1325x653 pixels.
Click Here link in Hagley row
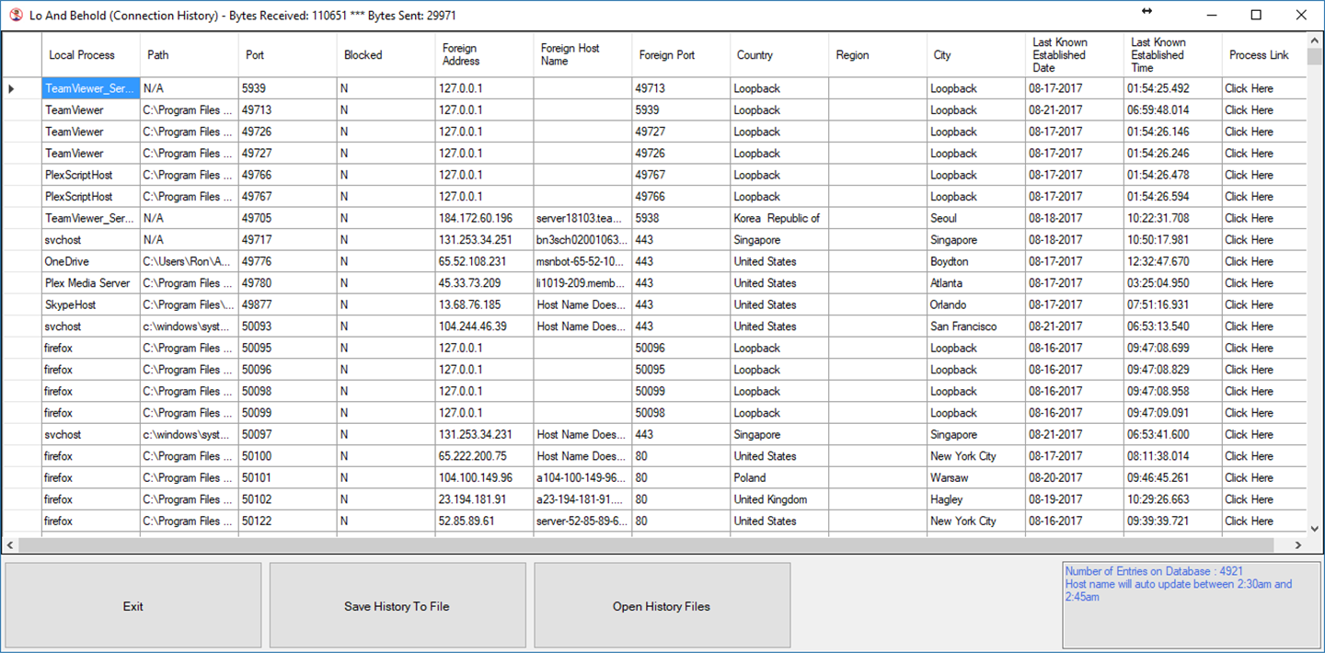click(1249, 499)
